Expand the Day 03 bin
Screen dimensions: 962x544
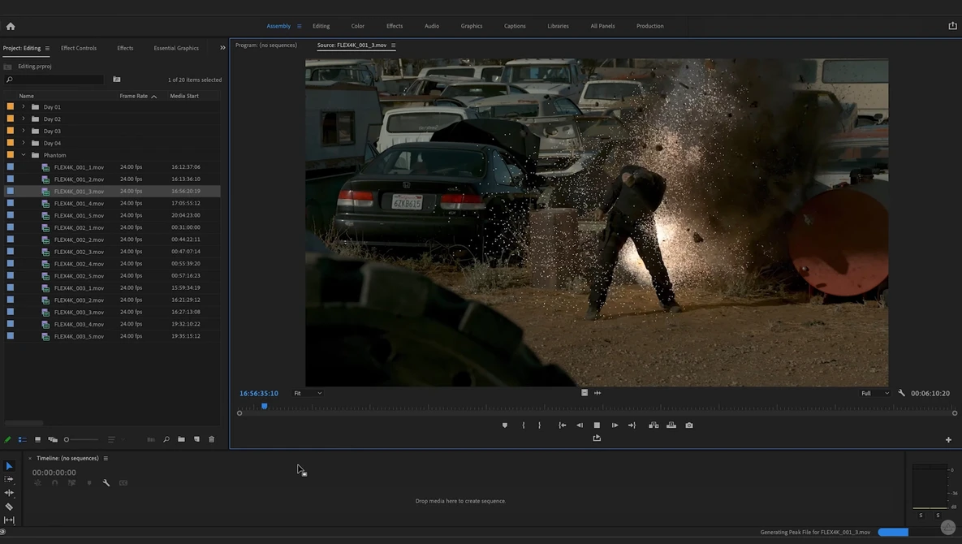coord(24,131)
